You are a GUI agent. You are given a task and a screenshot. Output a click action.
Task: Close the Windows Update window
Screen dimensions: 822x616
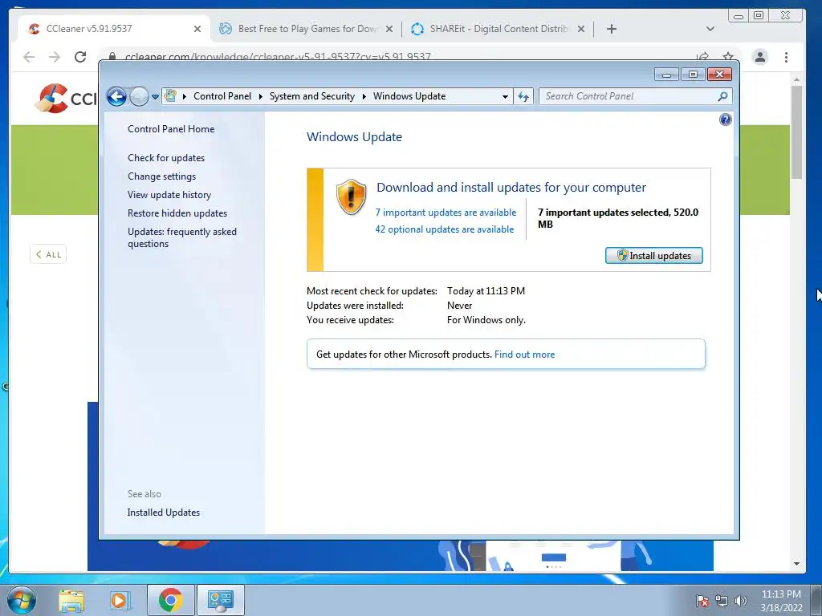click(719, 75)
